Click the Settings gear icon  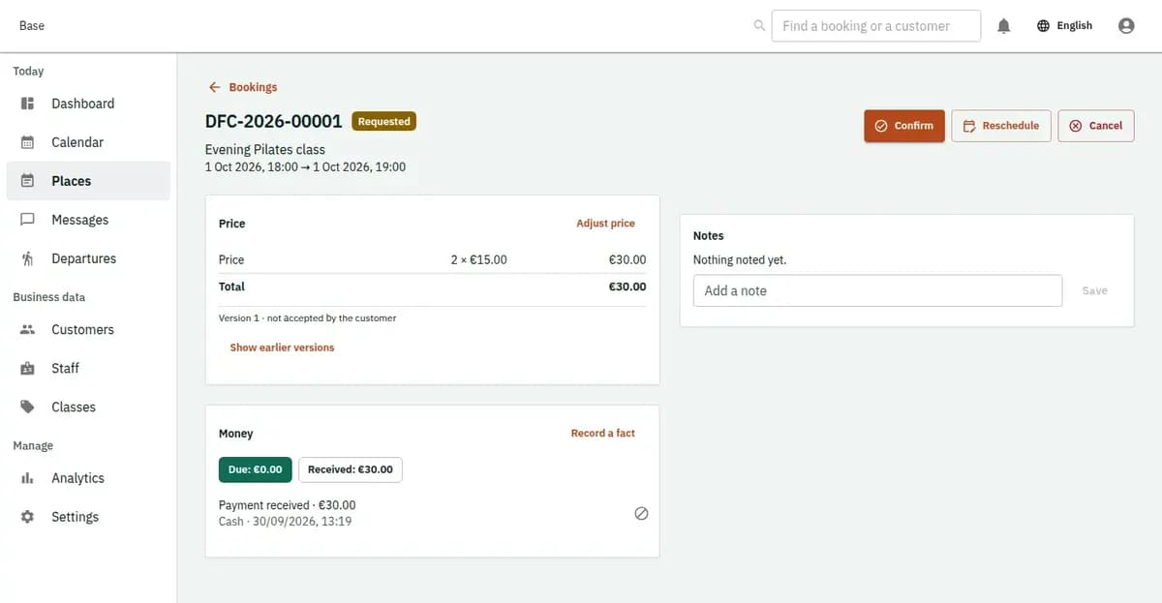coord(28,517)
